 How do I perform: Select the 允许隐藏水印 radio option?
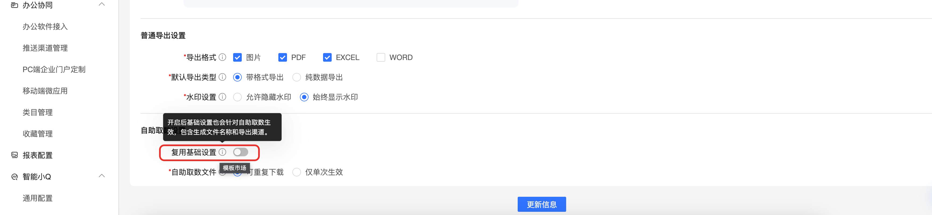pyautogui.click(x=237, y=97)
